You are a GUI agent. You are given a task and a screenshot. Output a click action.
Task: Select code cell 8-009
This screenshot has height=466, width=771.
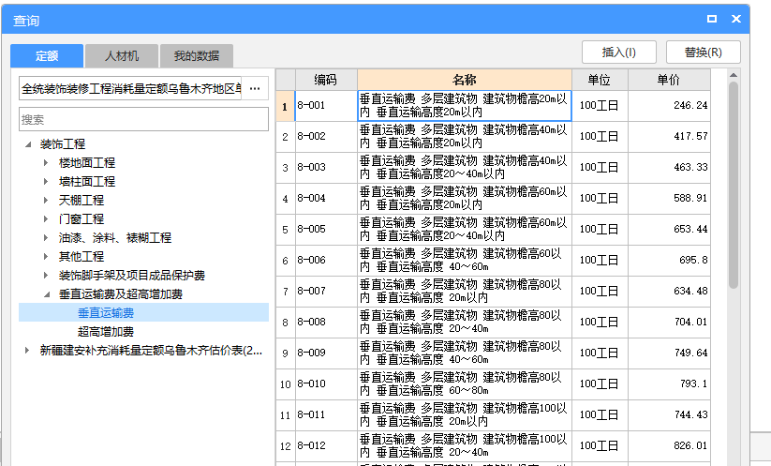(326, 353)
